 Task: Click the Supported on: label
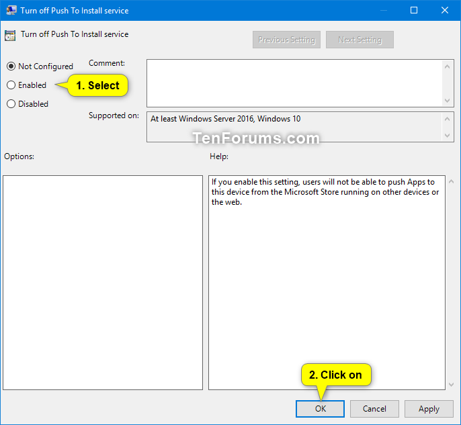pos(114,115)
